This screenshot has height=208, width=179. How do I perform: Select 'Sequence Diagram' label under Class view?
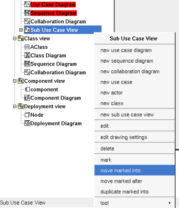coord(54,64)
